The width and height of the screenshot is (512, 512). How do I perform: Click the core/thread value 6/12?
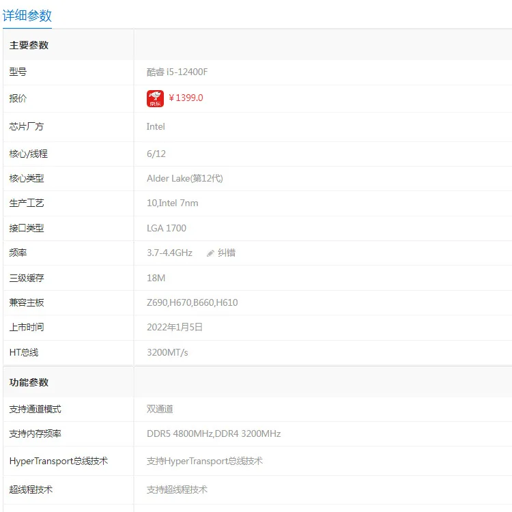156,154
